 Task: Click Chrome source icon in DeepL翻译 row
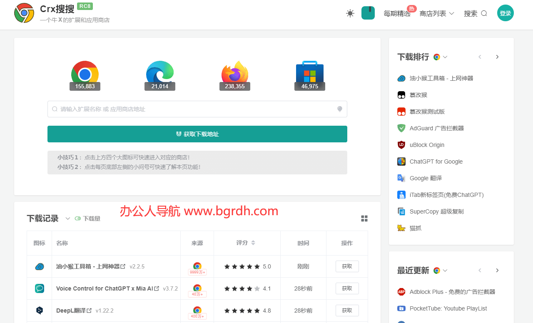pyautogui.click(x=197, y=310)
